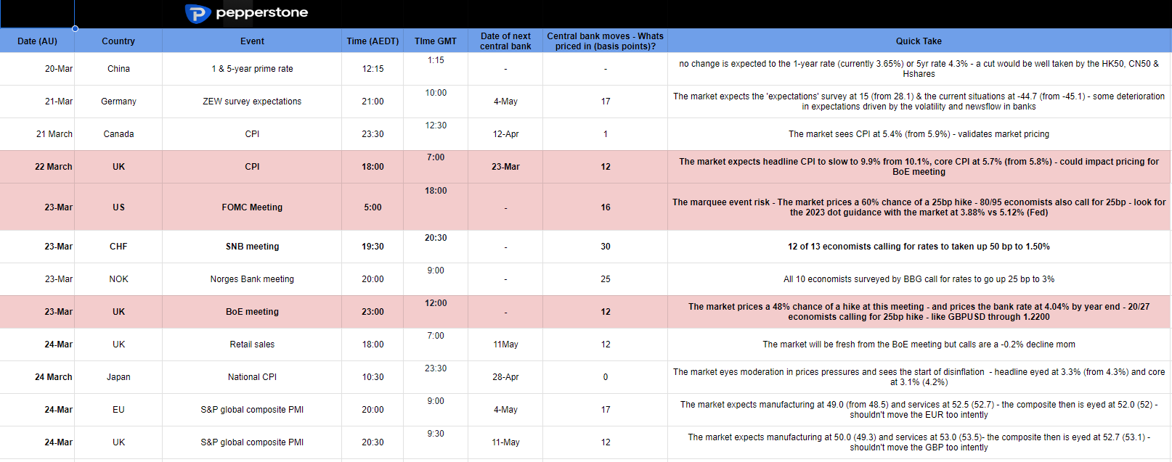Click the basis points value 30
This screenshot has height=462, width=1172.
pyautogui.click(x=606, y=247)
